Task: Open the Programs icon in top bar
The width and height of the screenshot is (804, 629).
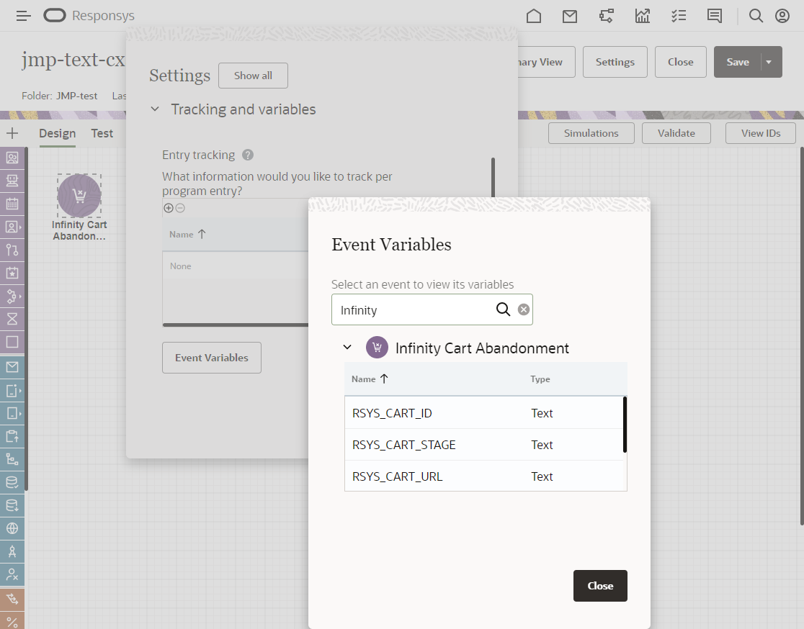Action: (606, 16)
